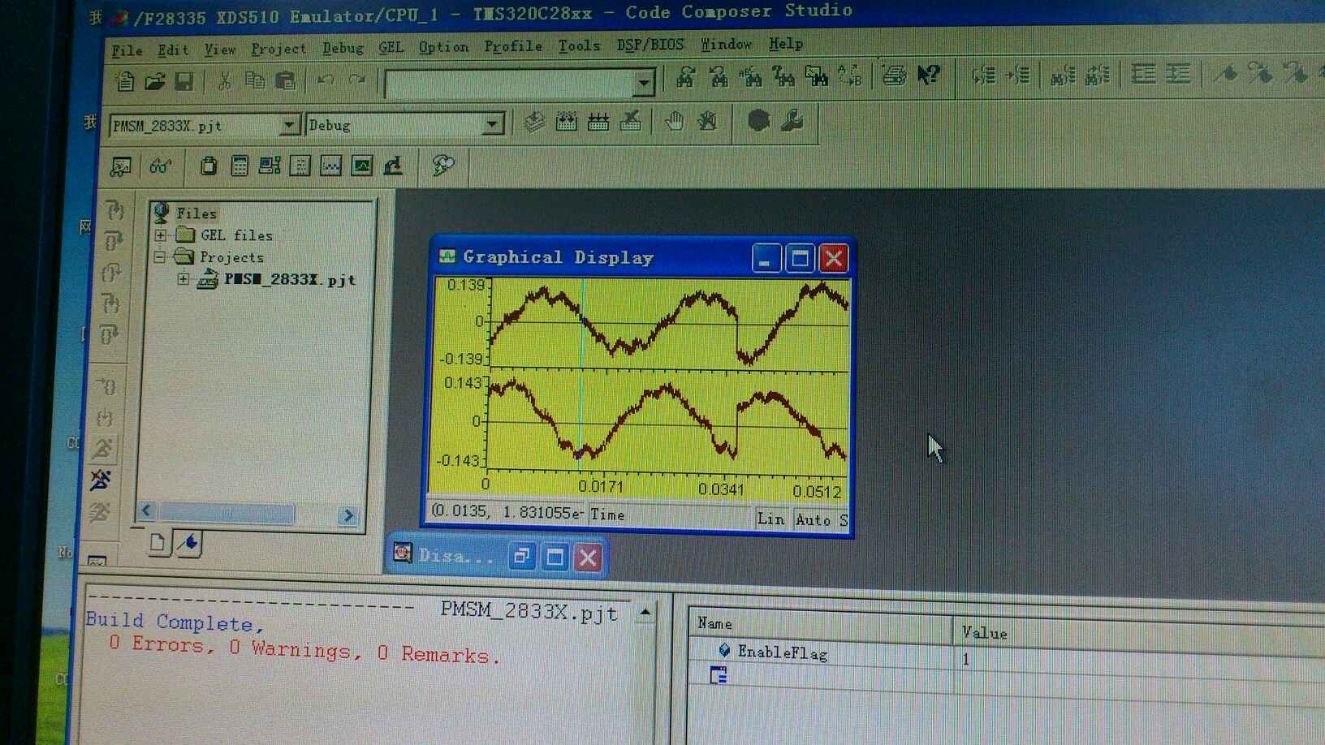Viewport: 1325px width, 745px height.
Task: Open the Debug configuration dropdown
Action: 492,124
